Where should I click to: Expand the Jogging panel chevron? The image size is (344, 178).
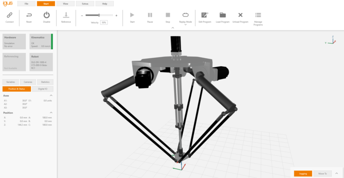[x=336, y=174]
